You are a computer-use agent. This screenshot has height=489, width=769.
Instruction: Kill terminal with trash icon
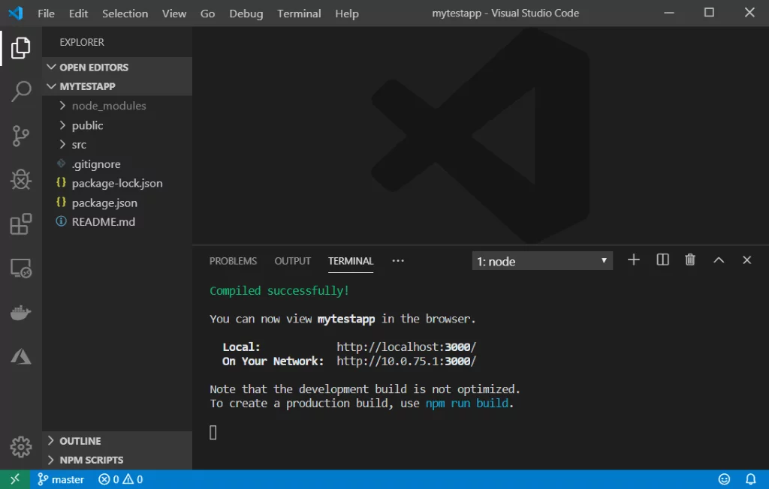tap(690, 259)
